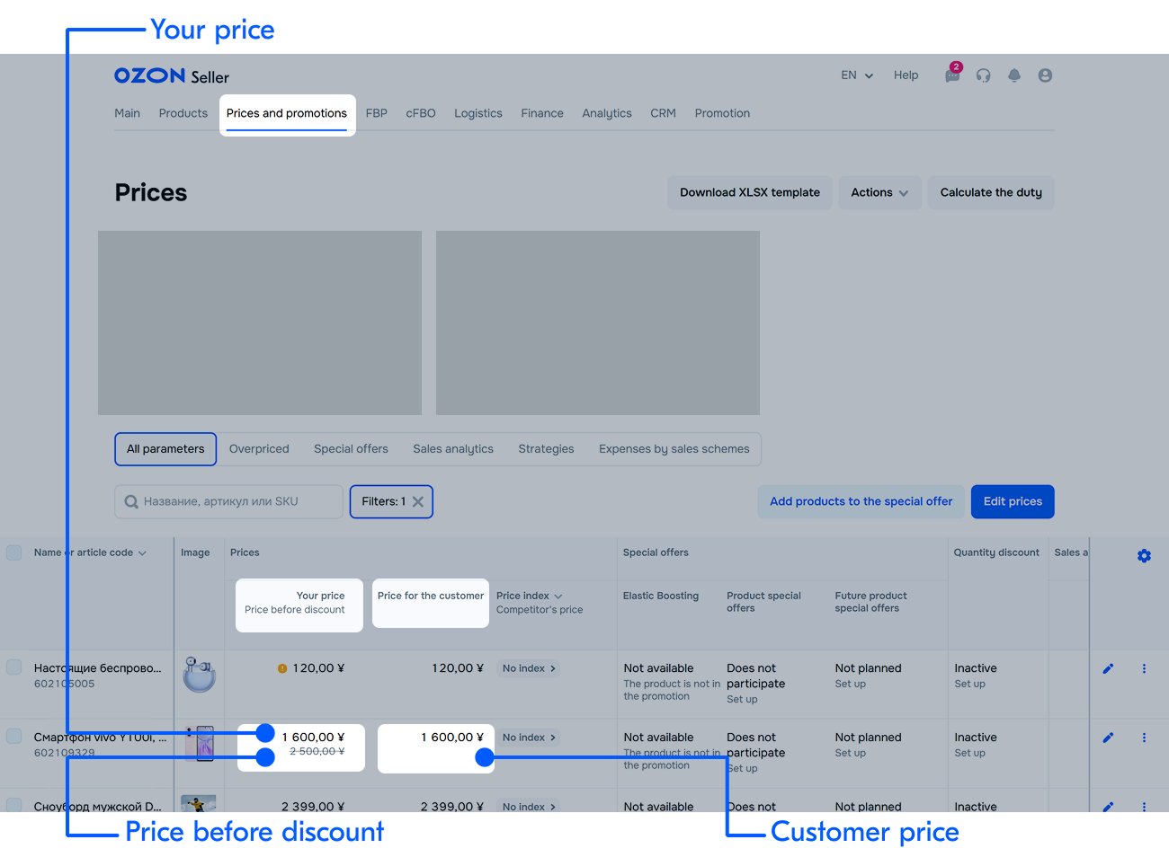Open table settings gear icon

[x=1144, y=556]
